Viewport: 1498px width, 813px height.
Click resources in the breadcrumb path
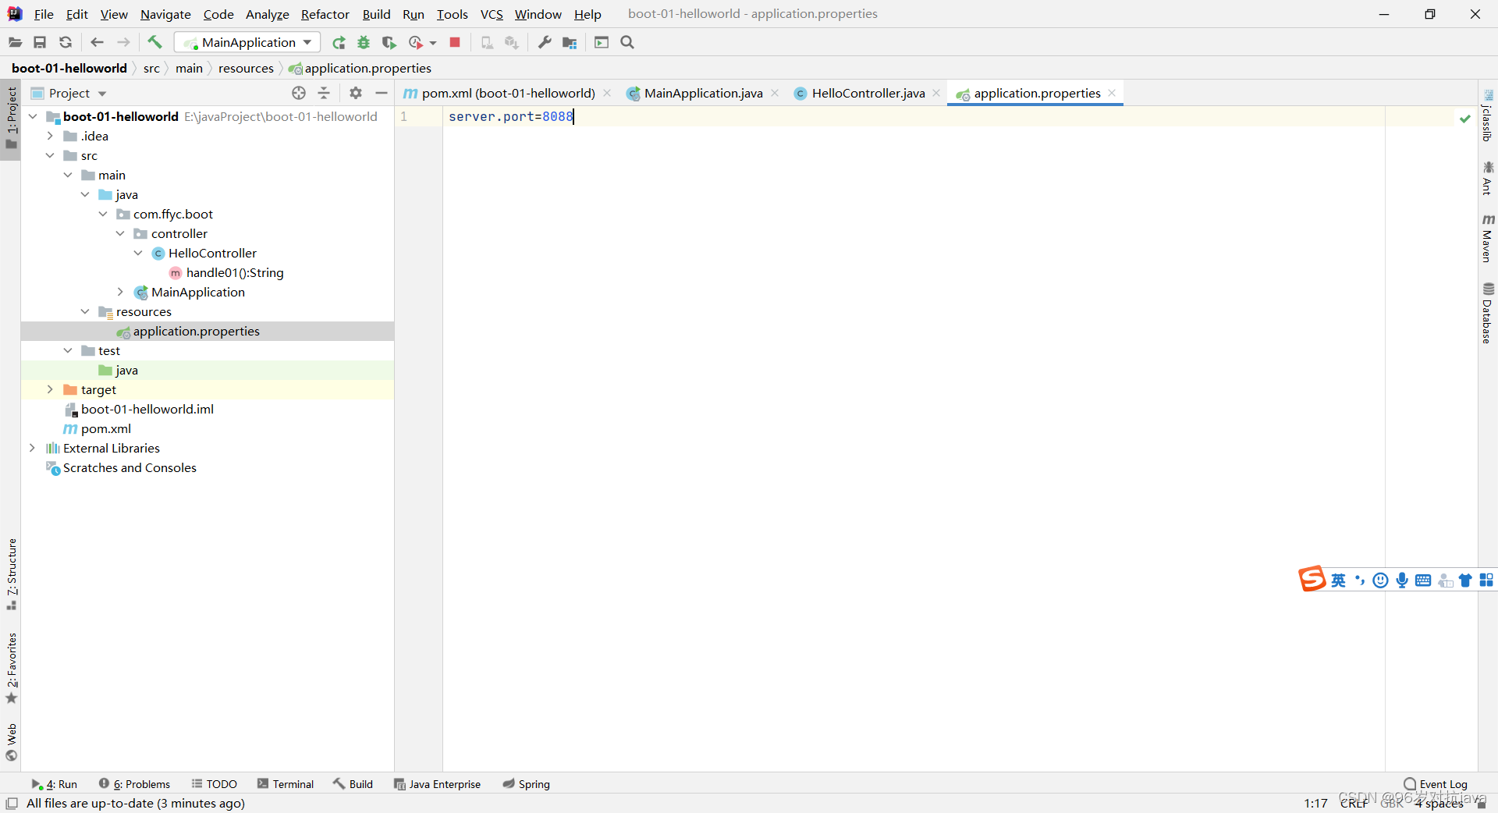click(246, 68)
